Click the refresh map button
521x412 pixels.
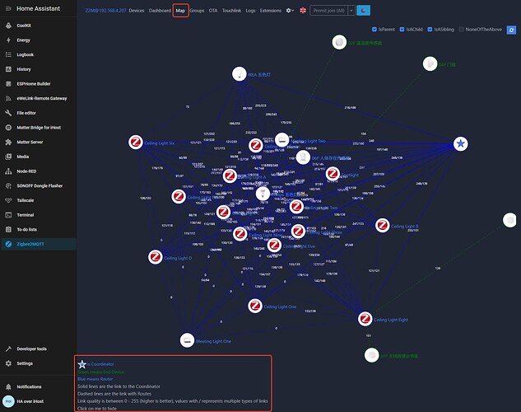pyautogui.click(x=511, y=30)
